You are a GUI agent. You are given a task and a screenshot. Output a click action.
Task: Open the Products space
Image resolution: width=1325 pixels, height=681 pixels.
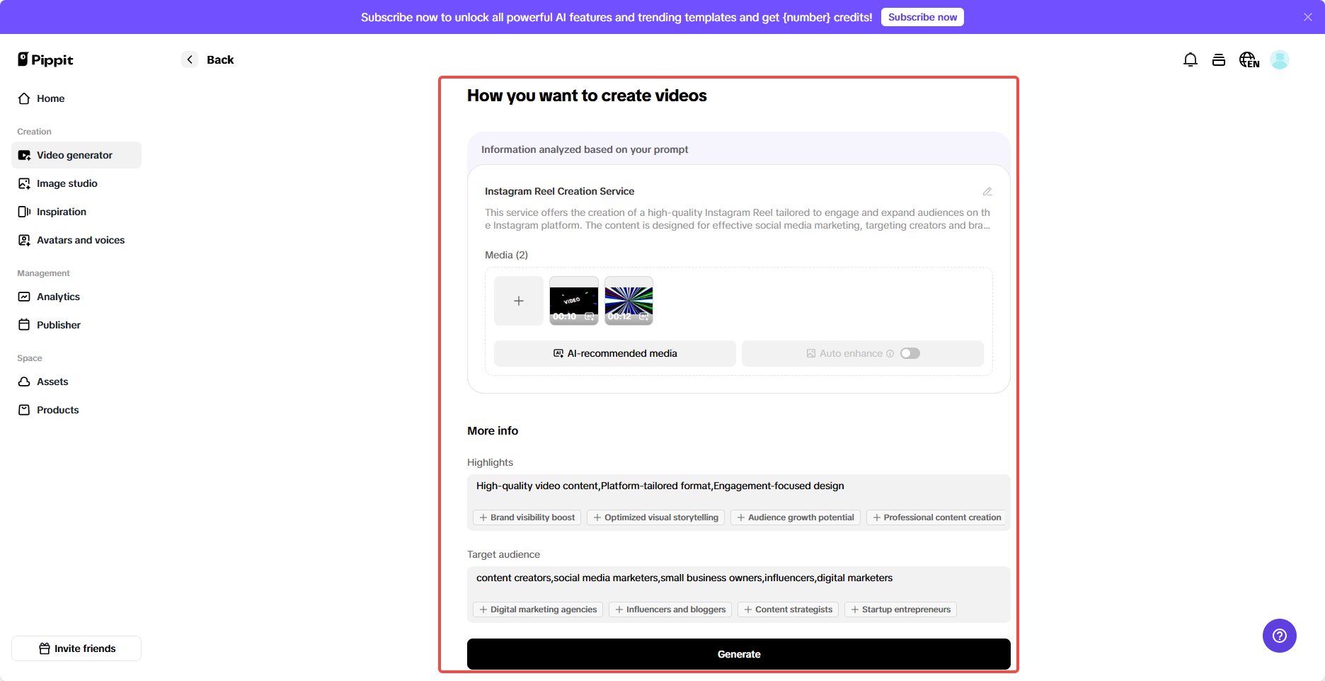click(57, 409)
